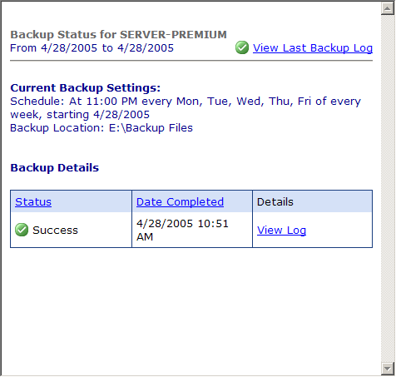The width and height of the screenshot is (396, 377).
Task: Select the Success status text in the row
Action: (55, 231)
